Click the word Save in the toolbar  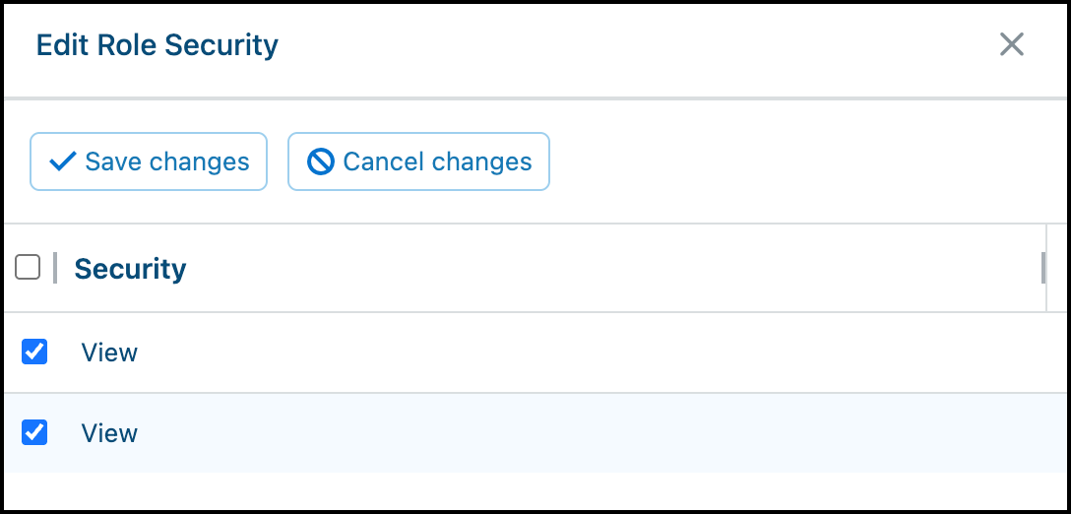point(113,162)
